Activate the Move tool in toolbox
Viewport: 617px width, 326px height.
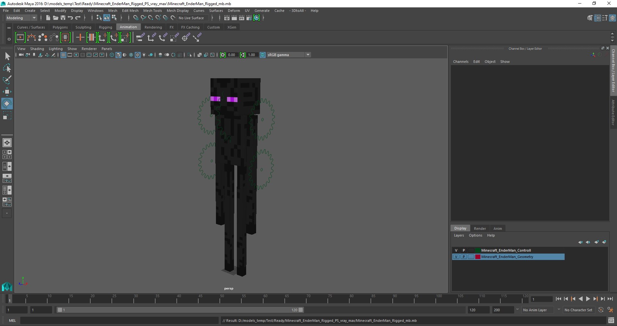7,92
